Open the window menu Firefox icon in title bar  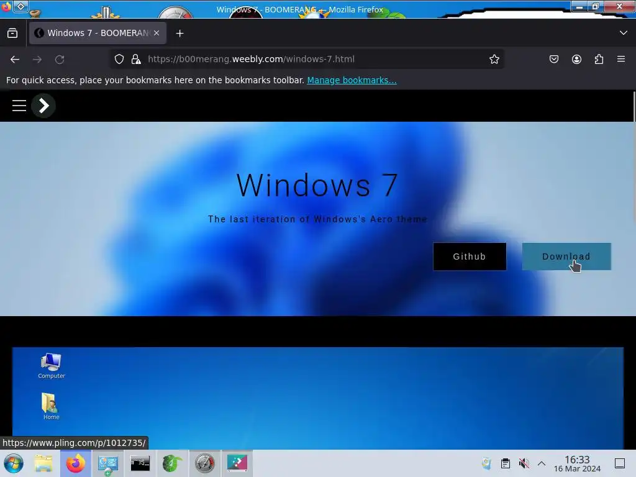6,6
